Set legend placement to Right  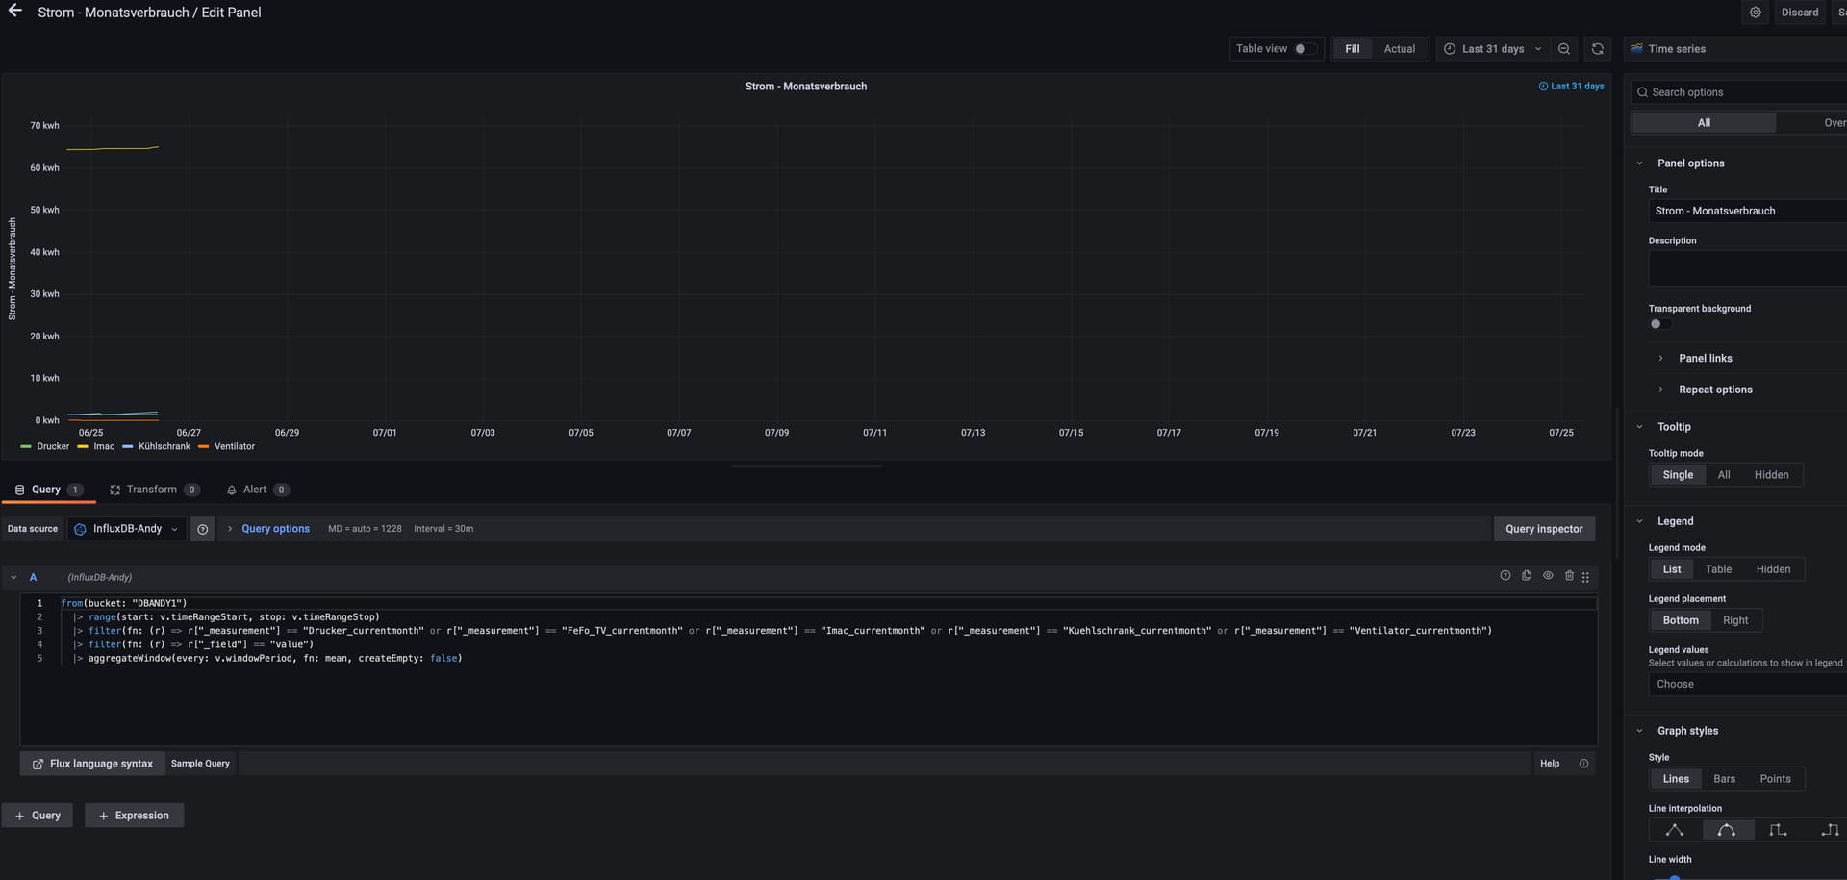pyautogui.click(x=1735, y=620)
